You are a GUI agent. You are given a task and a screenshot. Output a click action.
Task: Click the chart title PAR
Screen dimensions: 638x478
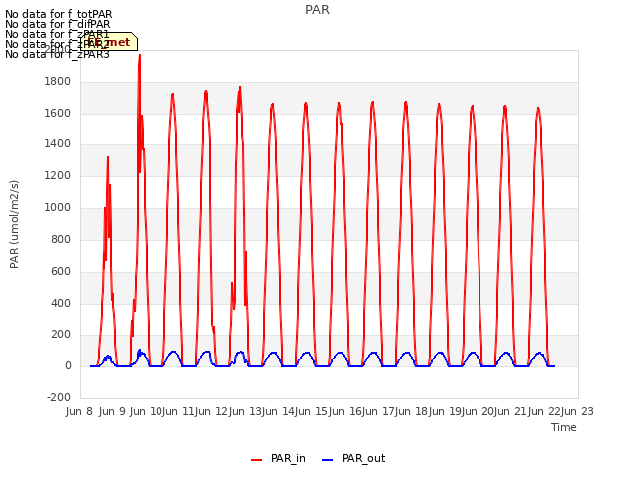tap(317, 10)
